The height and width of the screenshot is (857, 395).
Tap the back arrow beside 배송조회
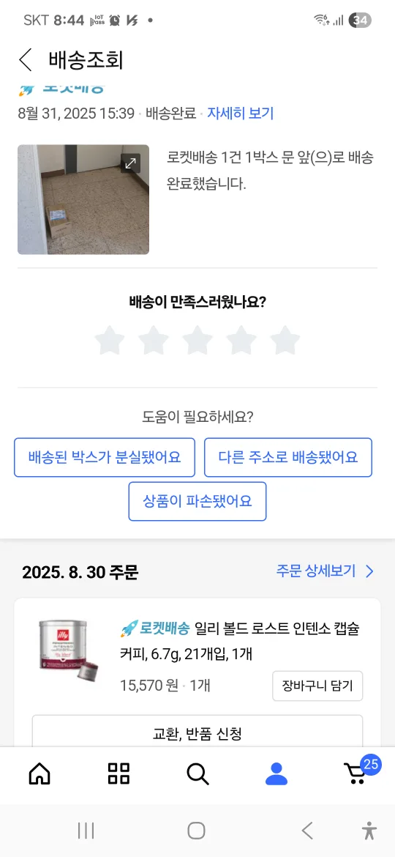coord(25,59)
